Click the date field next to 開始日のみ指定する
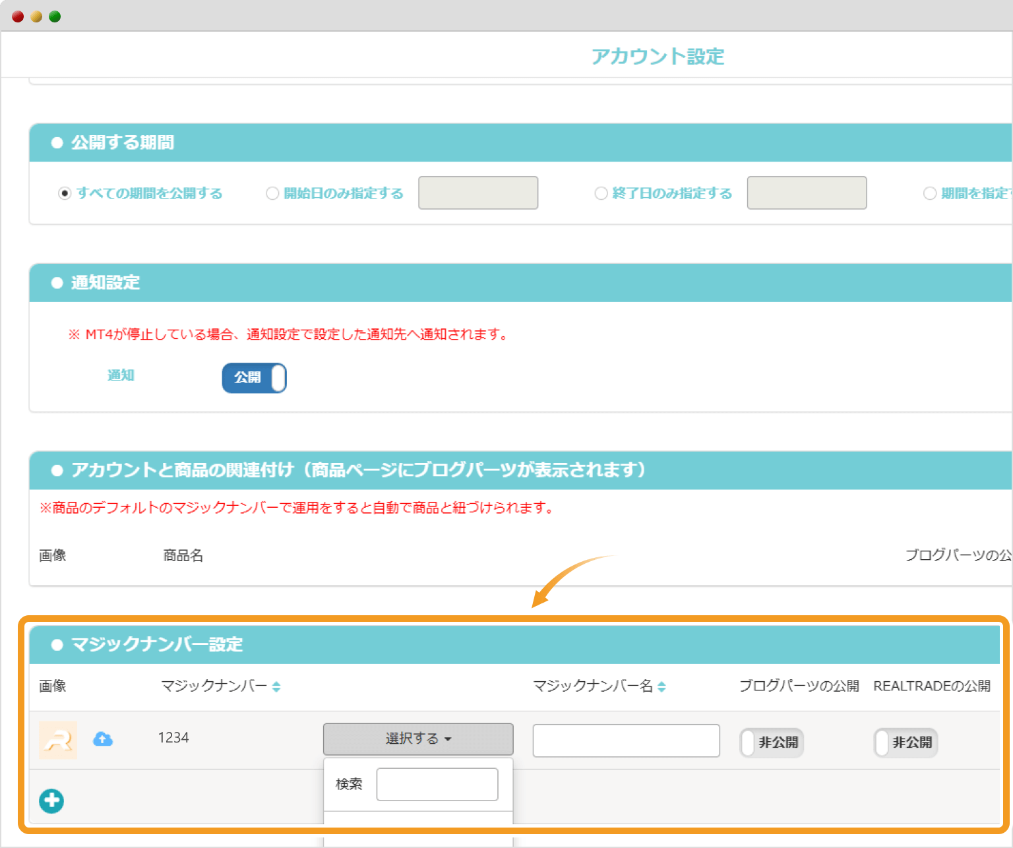 (x=477, y=193)
